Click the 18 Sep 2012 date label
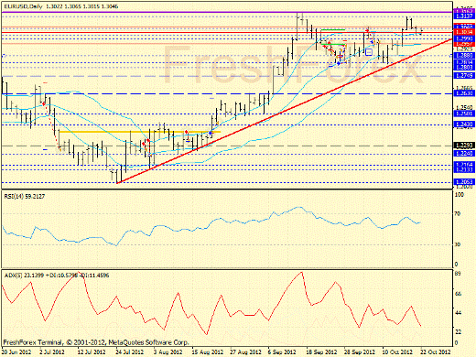 (321, 352)
